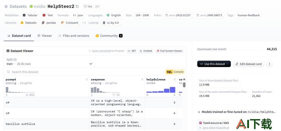
Task: Switch to the Dataset card tab
Action: pos(19,36)
